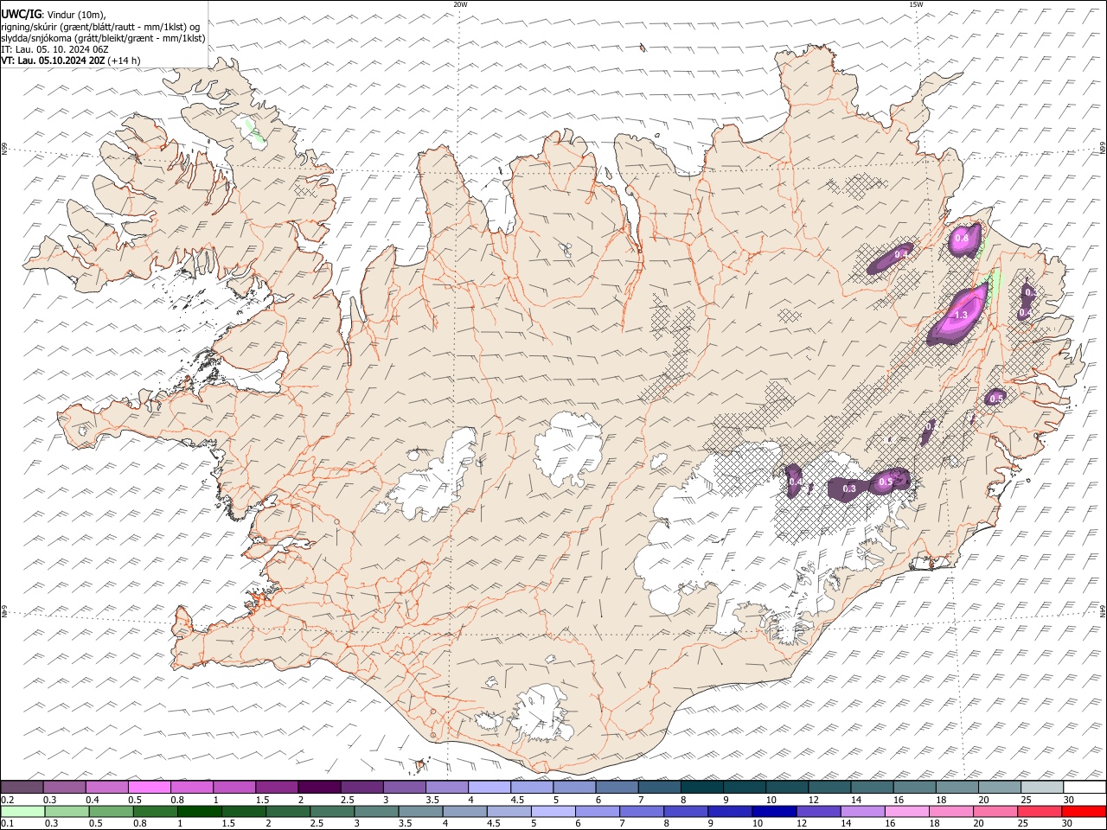Select the isolated 0.5 label in the Eastfjords
Screen dimensions: 1107x830
995,399
